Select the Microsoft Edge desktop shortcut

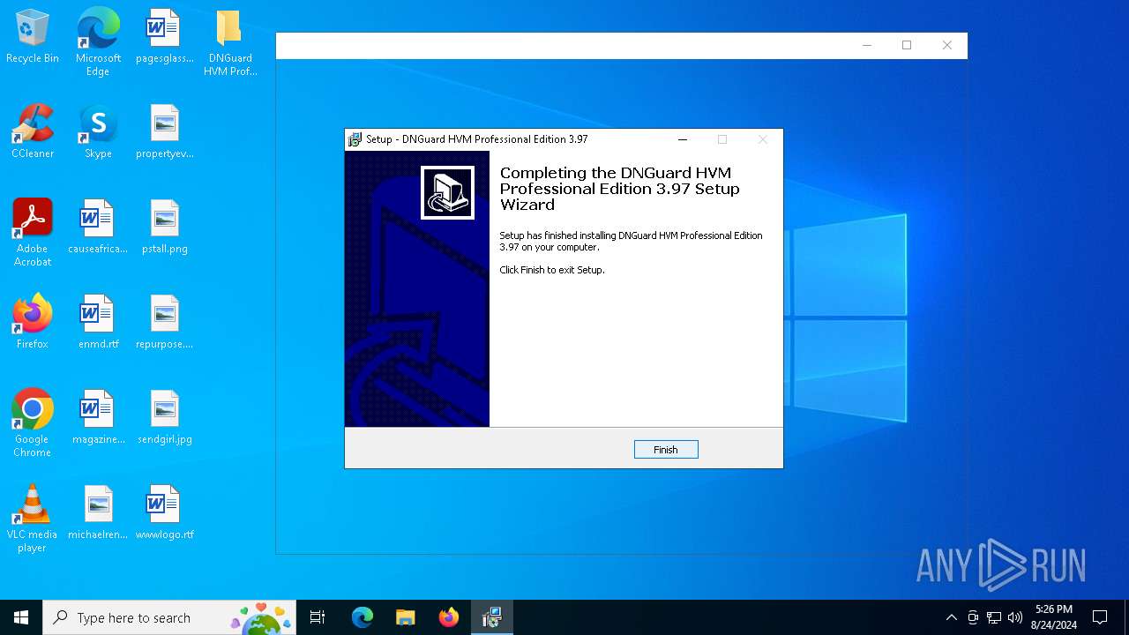(98, 42)
